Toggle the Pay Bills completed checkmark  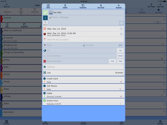[x=45, y=12]
